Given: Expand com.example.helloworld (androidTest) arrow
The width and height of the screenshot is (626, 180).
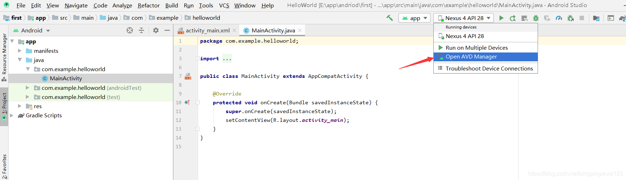Looking at the screenshot, I should (x=28, y=88).
